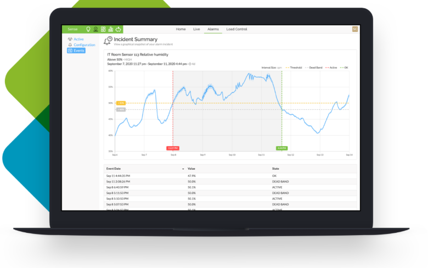
Task: Click the bell icon beside Configuration
Action: [70, 45]
